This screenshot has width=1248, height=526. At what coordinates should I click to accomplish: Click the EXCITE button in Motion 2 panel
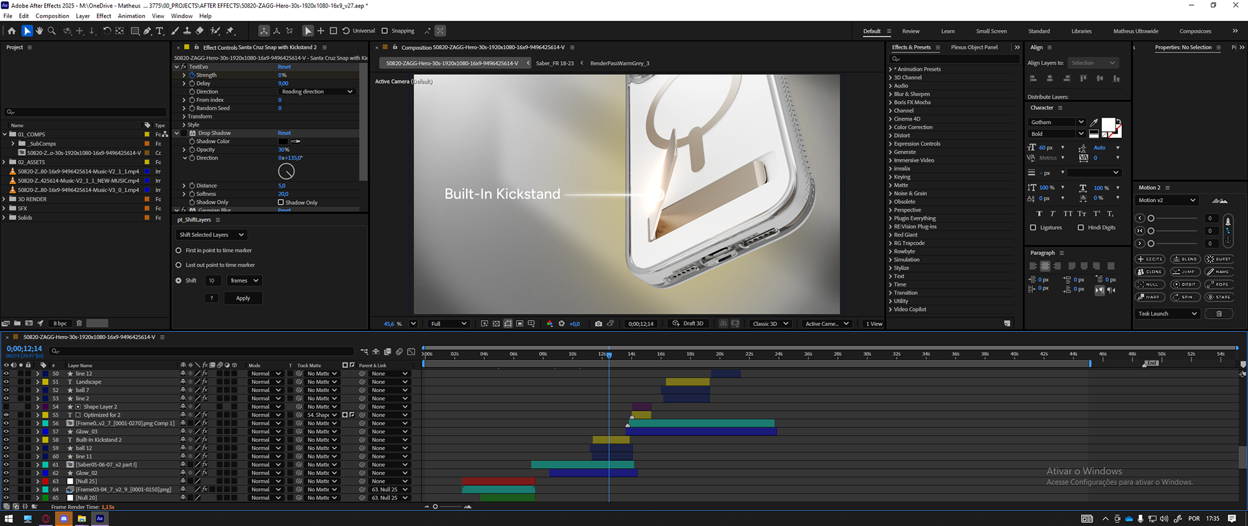pos(1150,259)
